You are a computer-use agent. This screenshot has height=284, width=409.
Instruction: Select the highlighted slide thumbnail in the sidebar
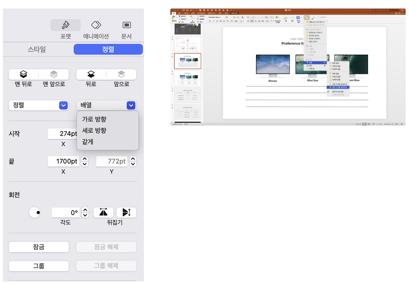[187, 61]
